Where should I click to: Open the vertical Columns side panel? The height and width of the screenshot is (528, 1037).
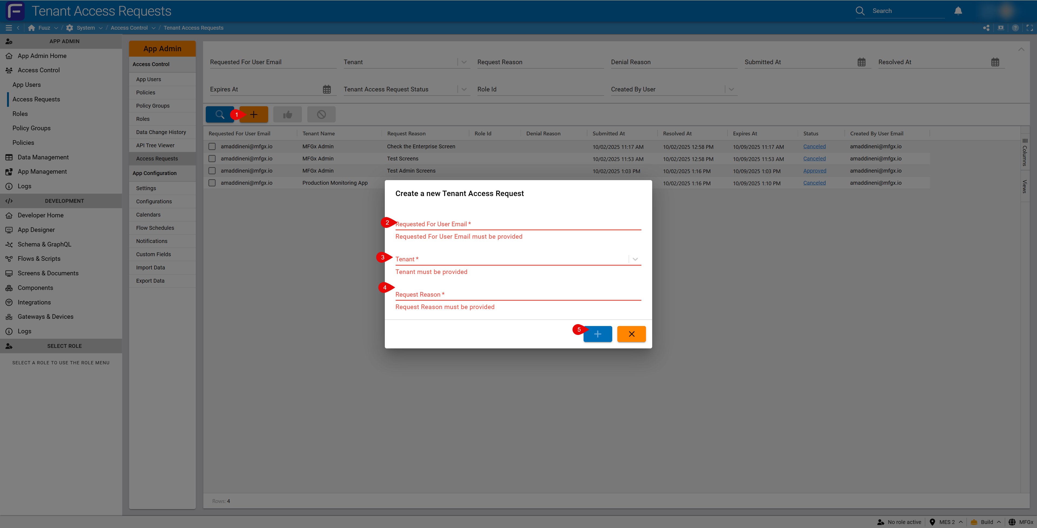(1025, 152)
